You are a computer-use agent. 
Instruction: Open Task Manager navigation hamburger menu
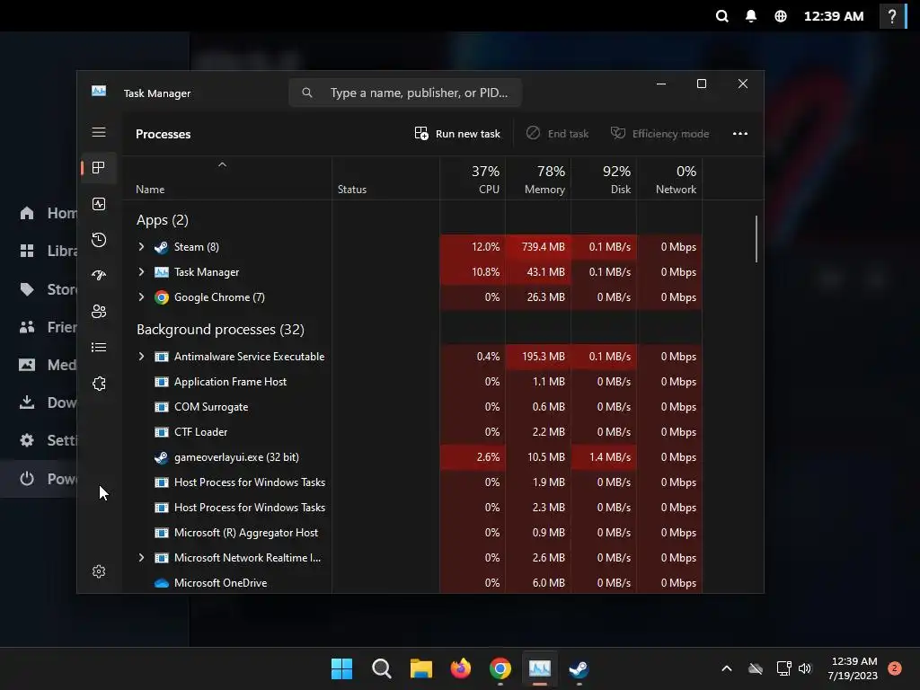(99, 132)
